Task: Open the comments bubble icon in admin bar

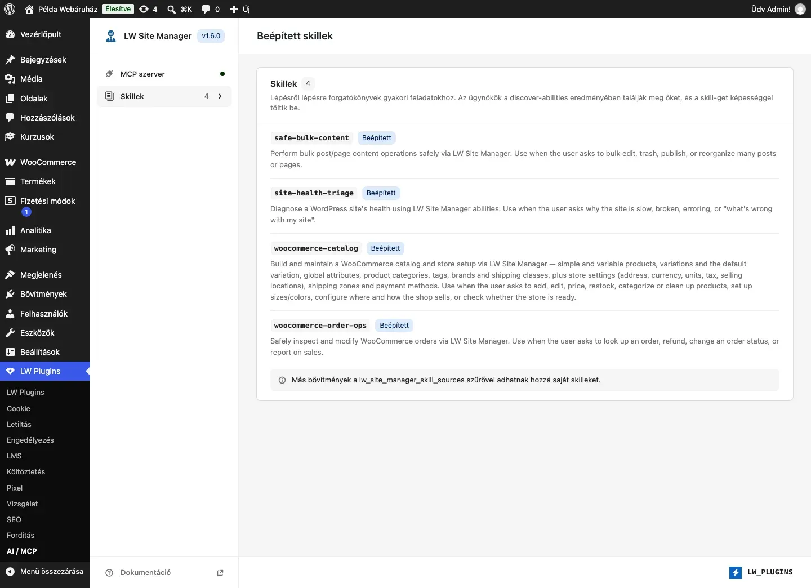Action: [206, 9]
